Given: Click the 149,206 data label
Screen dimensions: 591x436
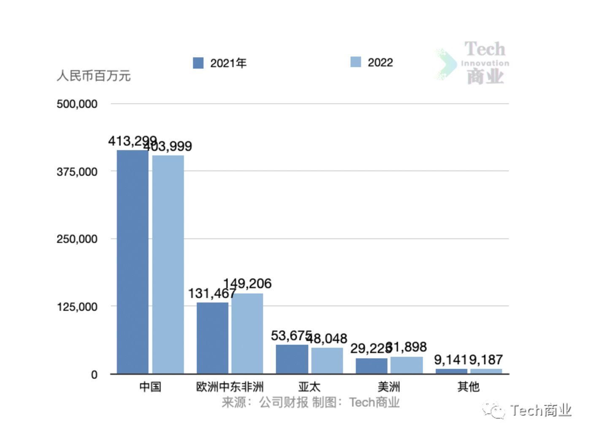Looking at the screenshot, I should [247, 283].
